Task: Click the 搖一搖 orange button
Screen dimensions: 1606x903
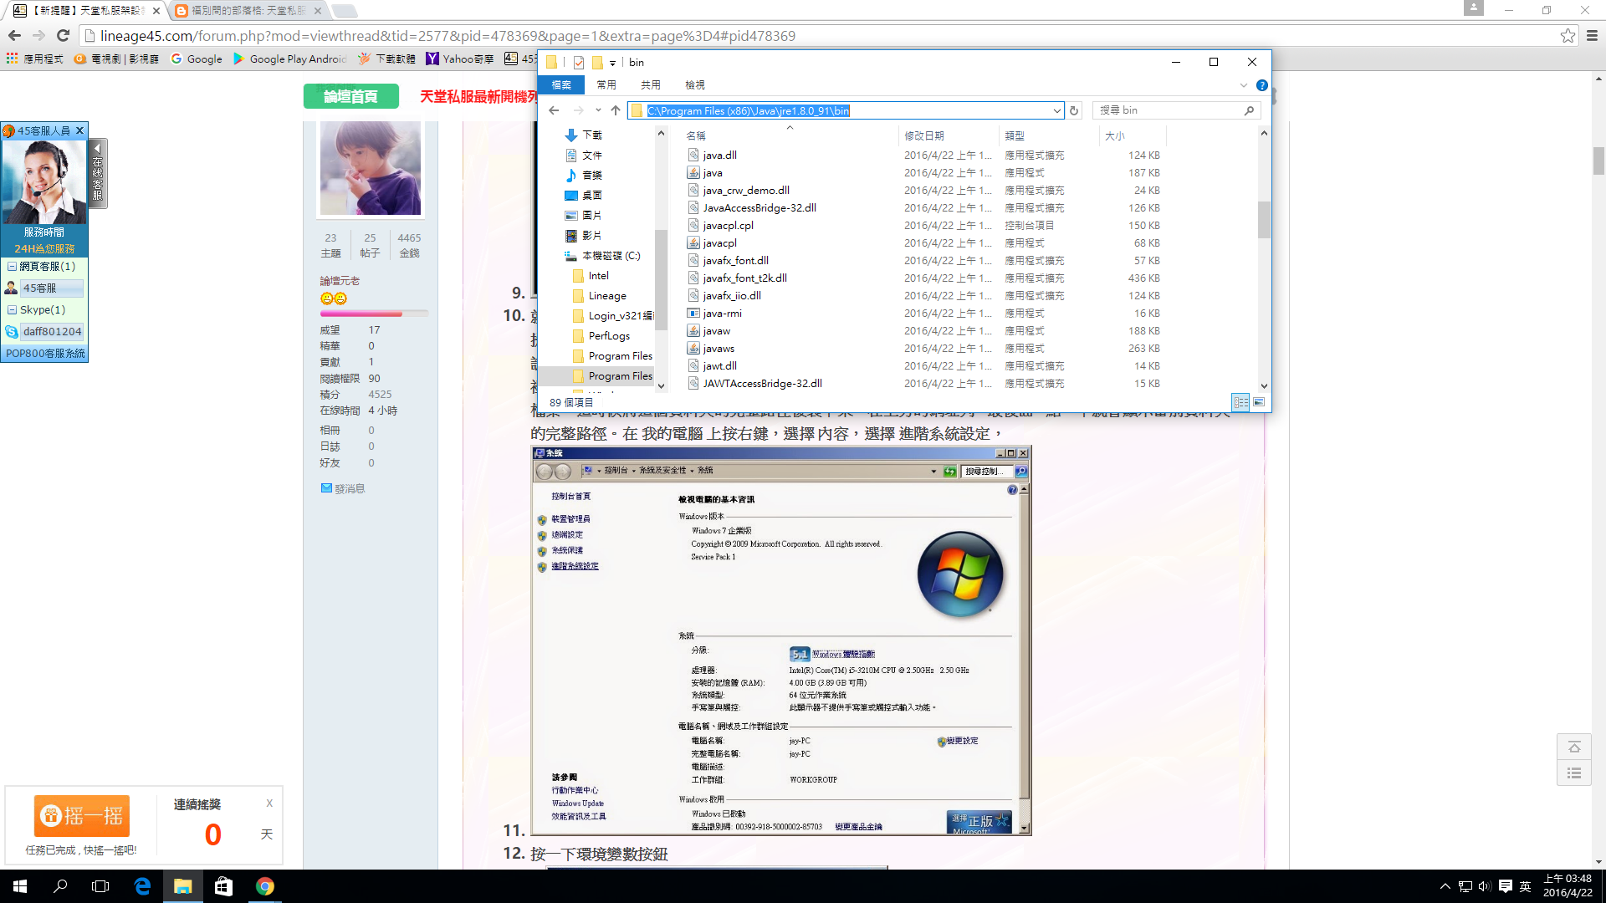Action: point(82,815)
